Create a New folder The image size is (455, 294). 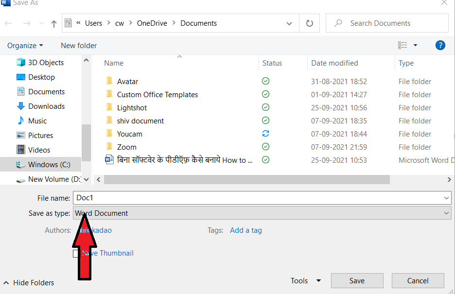click(x=78, y=45)
